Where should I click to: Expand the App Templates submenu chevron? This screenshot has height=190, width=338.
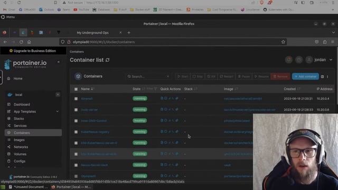[x=58, y=111]
